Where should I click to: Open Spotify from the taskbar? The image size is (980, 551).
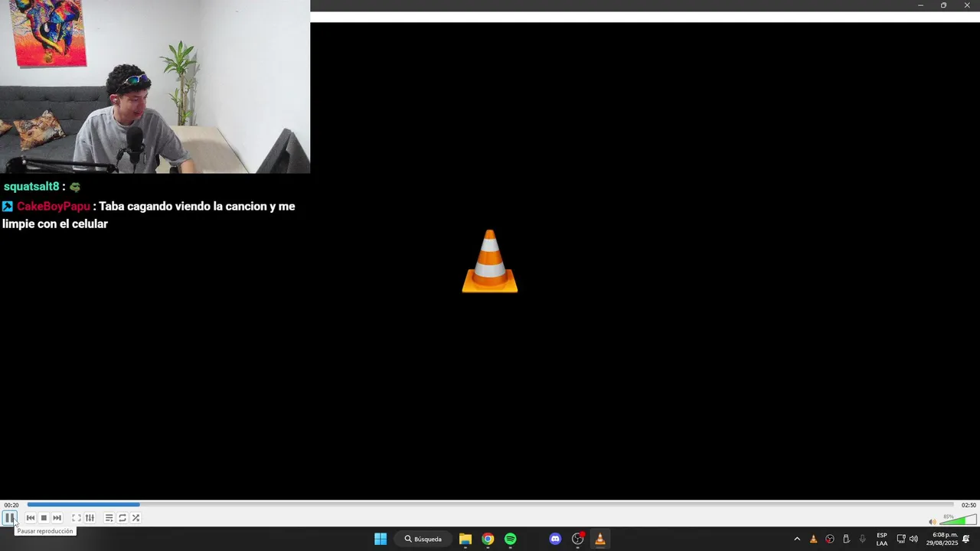(x=510, y=539)
